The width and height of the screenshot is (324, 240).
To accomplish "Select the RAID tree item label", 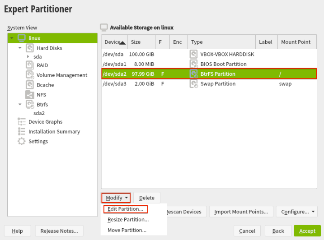I will click(x=42, y=65).
